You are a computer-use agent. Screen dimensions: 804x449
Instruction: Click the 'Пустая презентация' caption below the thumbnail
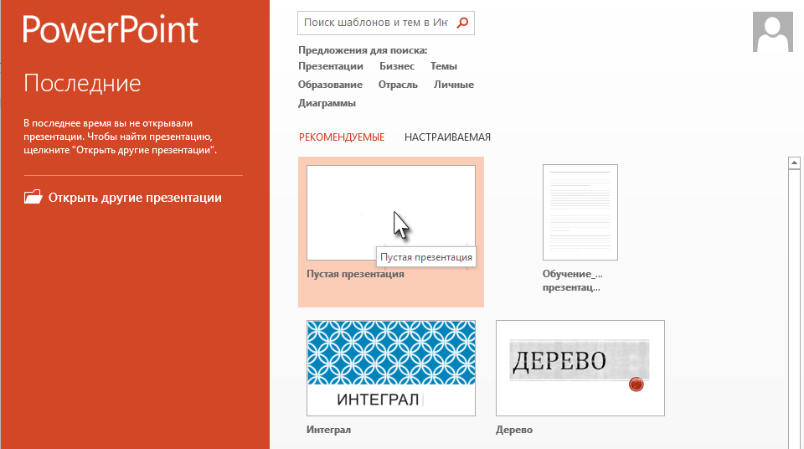[x=355, y=274]
